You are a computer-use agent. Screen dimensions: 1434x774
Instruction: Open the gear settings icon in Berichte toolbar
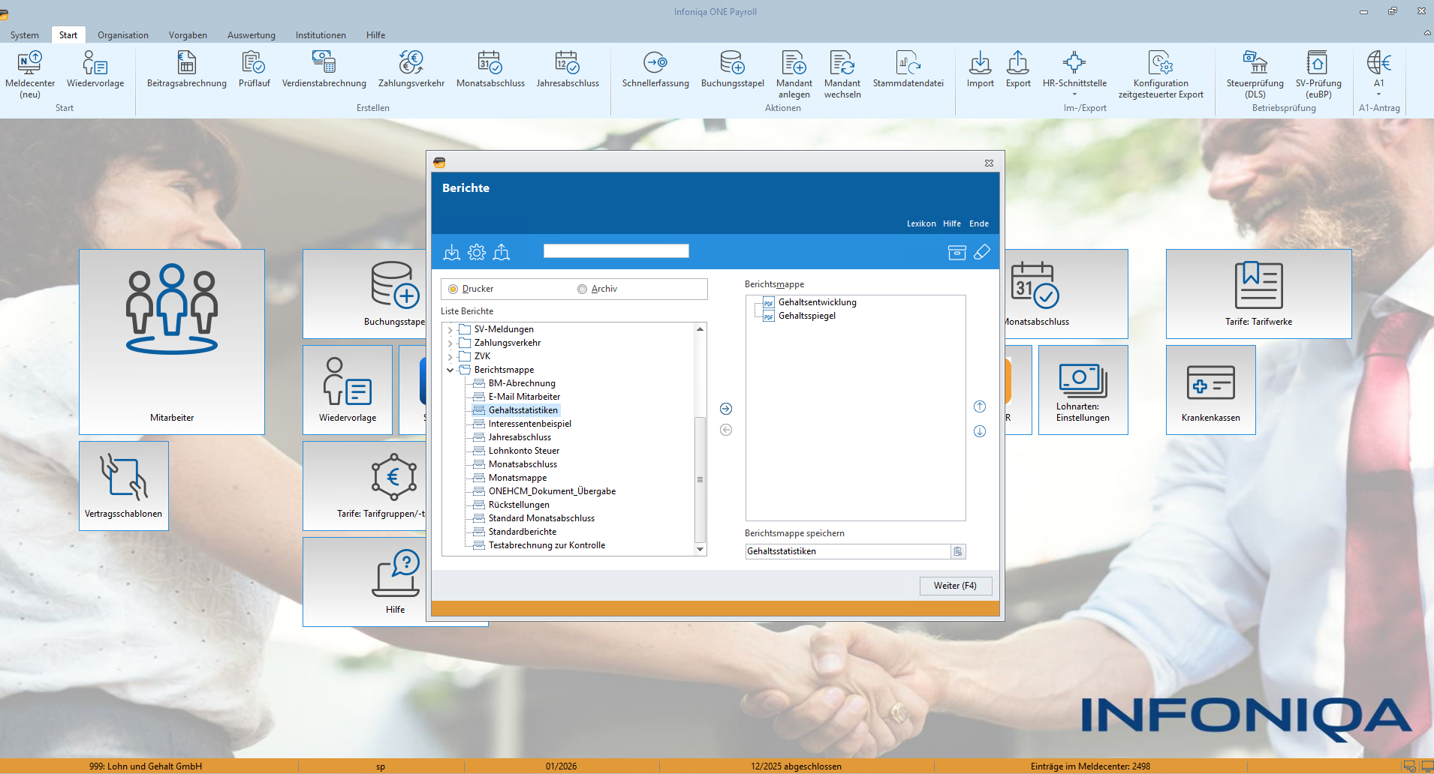tap(477, 252)
